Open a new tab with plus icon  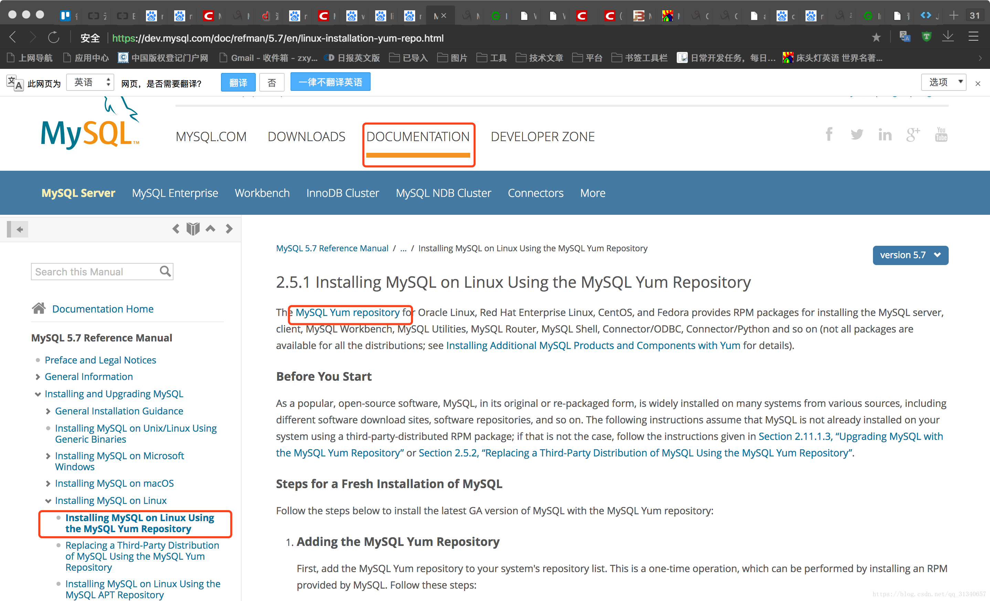[x=954, y=16]
